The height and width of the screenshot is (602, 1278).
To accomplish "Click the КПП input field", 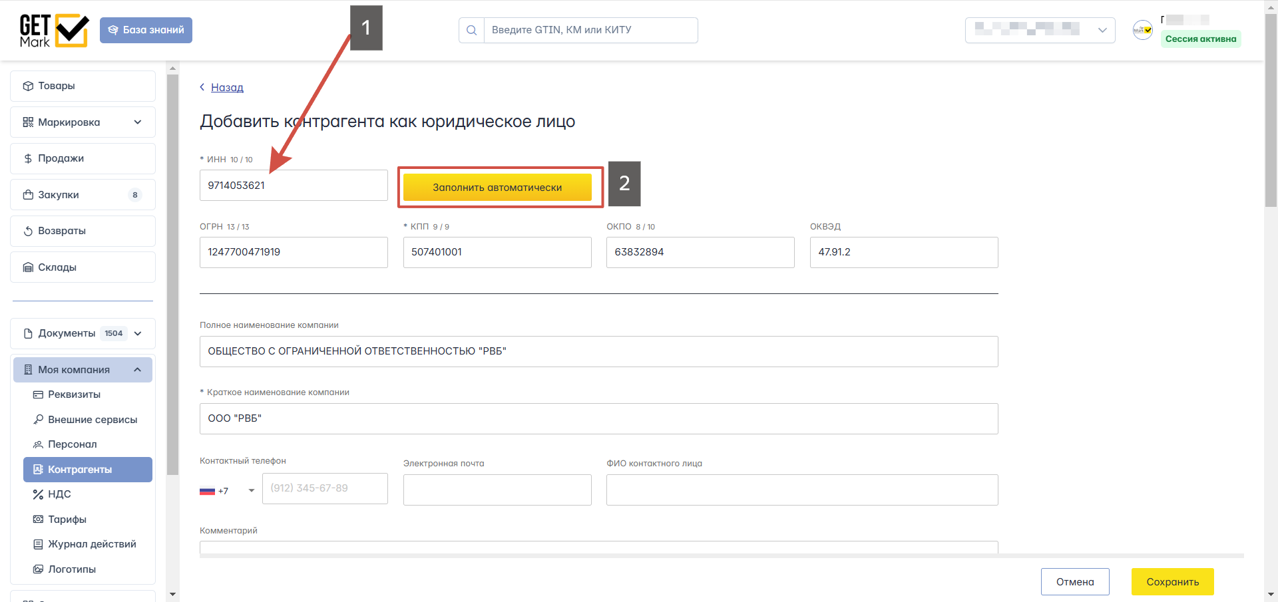I will click(497, 252).
